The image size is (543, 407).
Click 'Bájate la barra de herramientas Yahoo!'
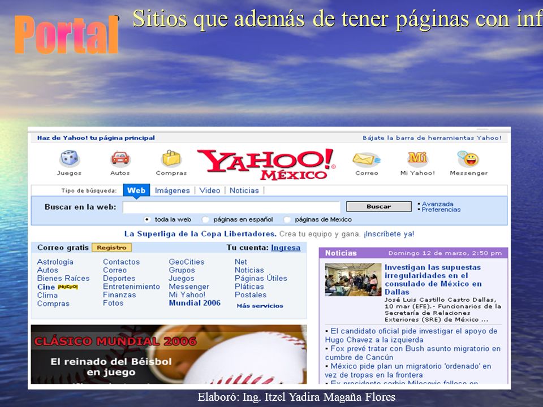[432, 138]
